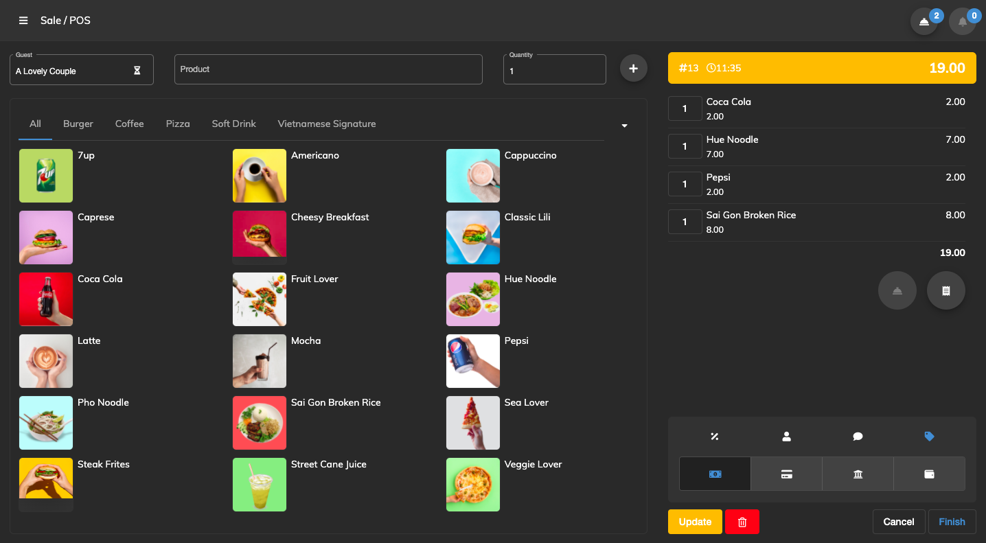The width and height of the screenshot is (986, 543).
Task: Expand the category list chevron
Action: tap(624, 126)
